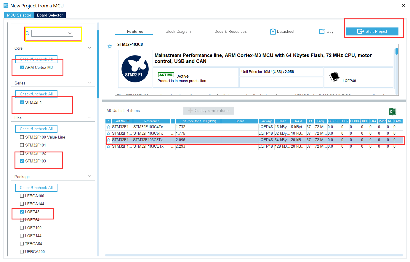Click Check/Uncheck All under Core
This screenshot has height=262, width=410.
click(36, 59)
